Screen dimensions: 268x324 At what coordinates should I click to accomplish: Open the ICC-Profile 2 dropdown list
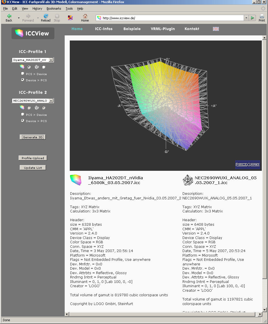click(51, 101)
